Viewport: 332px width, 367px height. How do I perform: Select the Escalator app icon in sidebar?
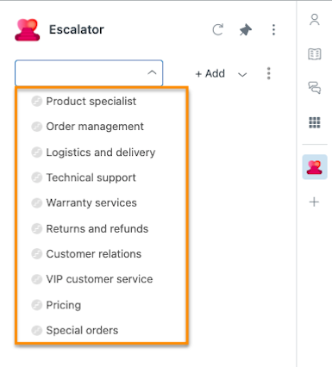pyautogui.click(x=315, y=167)
